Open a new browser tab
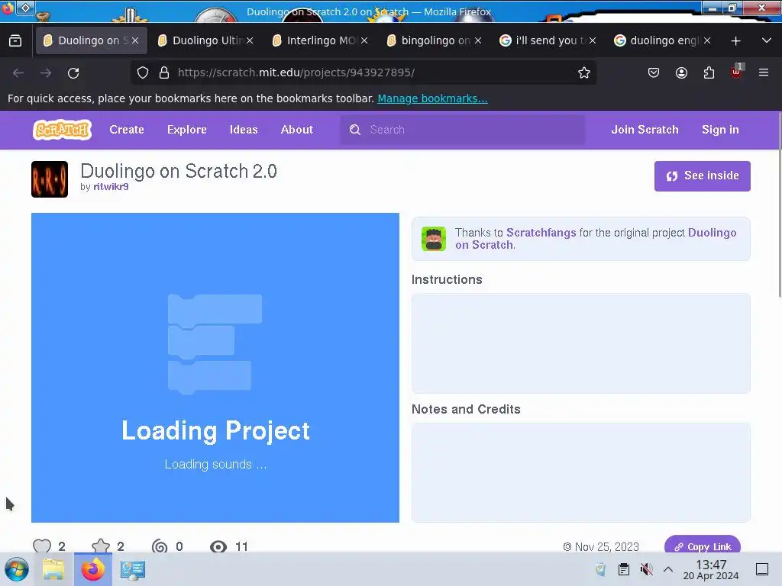 click(x=735, y=41)
